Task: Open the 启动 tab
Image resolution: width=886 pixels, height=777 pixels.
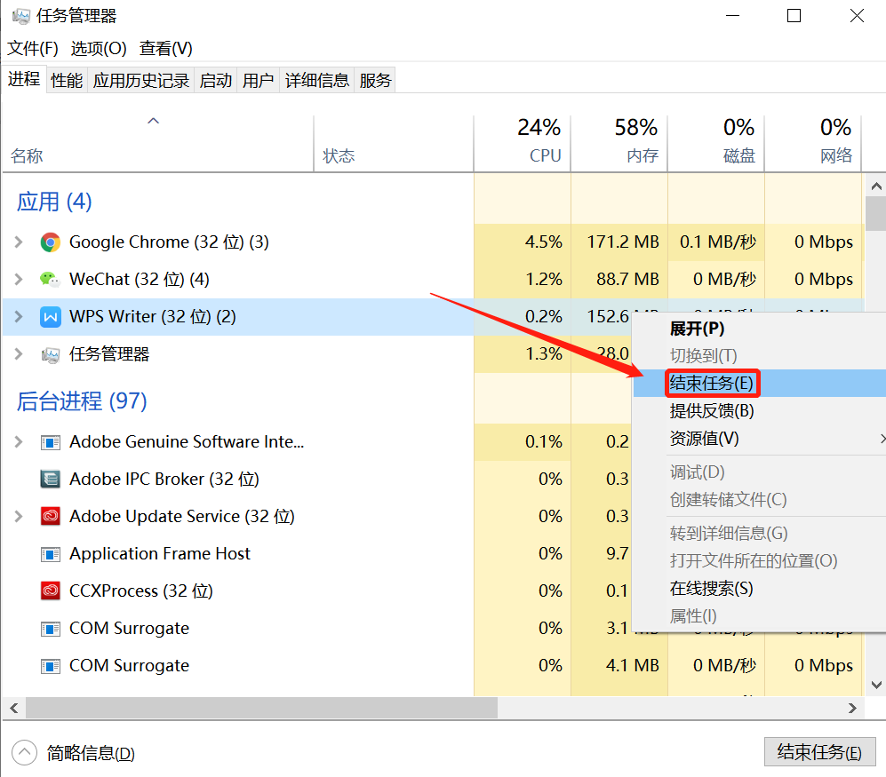Action: tap(216, 81)
